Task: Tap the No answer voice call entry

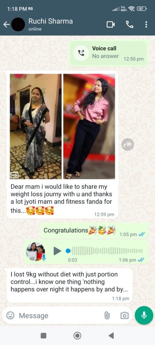Action: [109, 53]
